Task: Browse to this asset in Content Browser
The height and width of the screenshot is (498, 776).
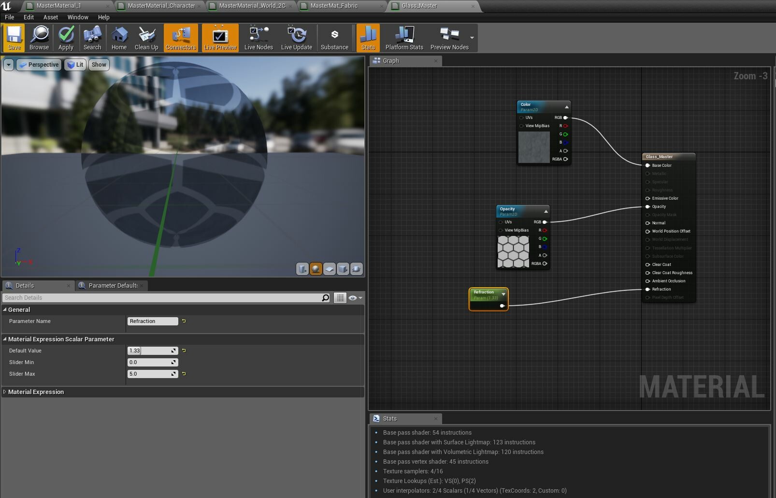Action: click(x=39, y=38)
